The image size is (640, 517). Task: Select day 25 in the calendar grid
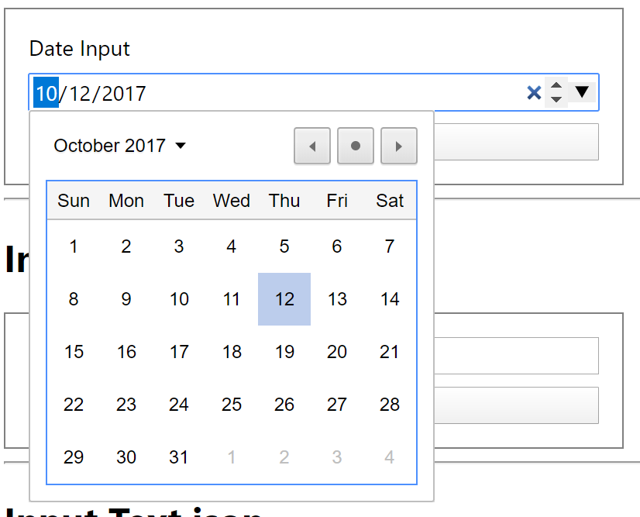click(231, 404)
